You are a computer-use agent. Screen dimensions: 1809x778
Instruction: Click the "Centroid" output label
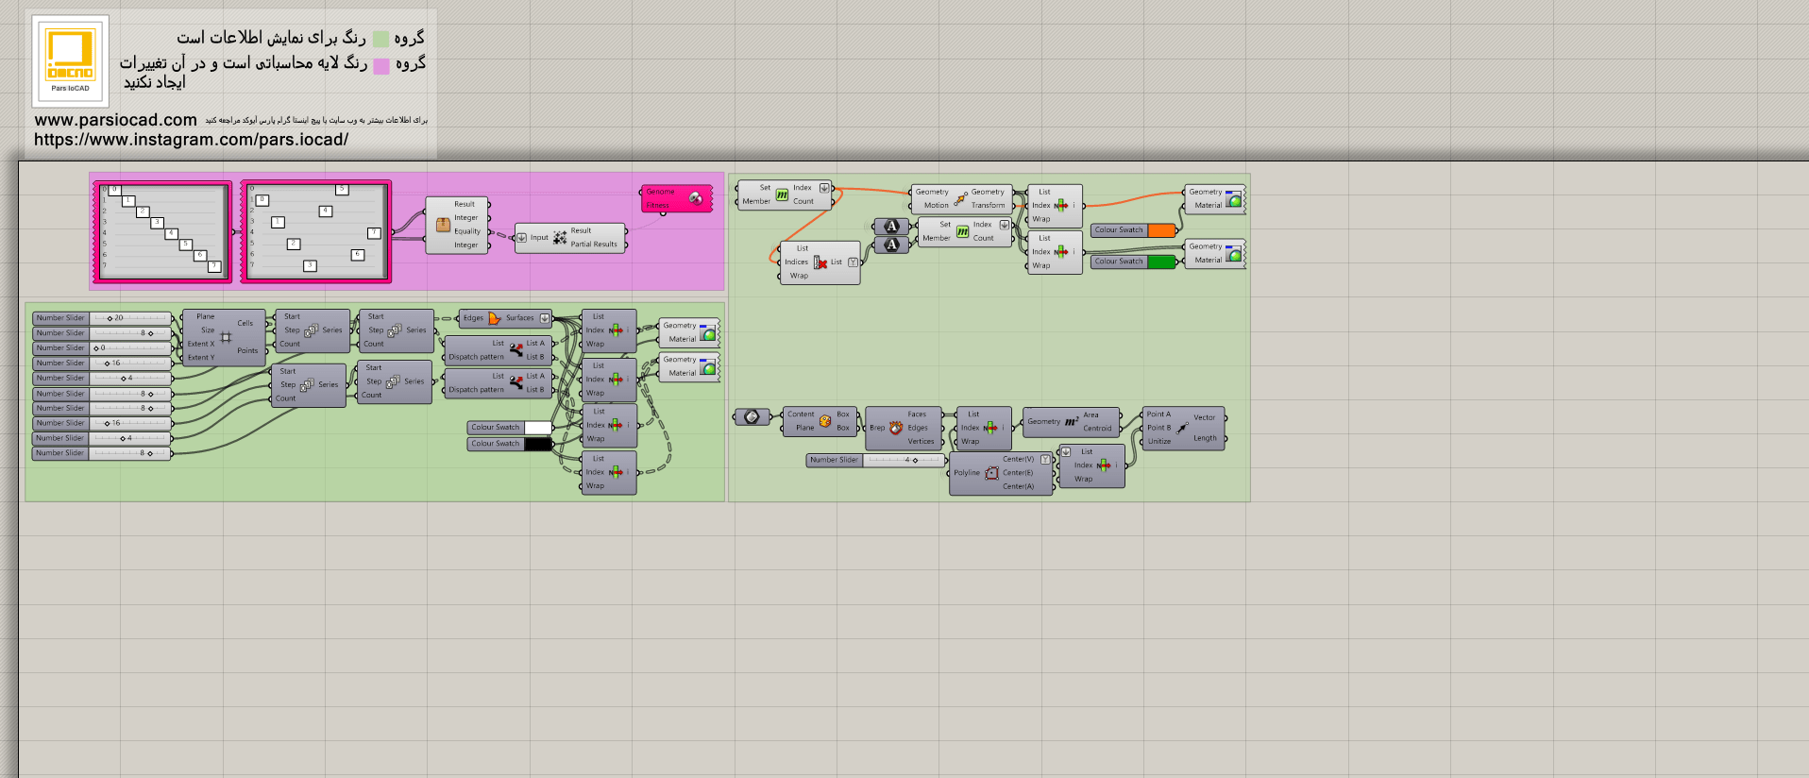pyautogui.click(x=1097, y=429)
